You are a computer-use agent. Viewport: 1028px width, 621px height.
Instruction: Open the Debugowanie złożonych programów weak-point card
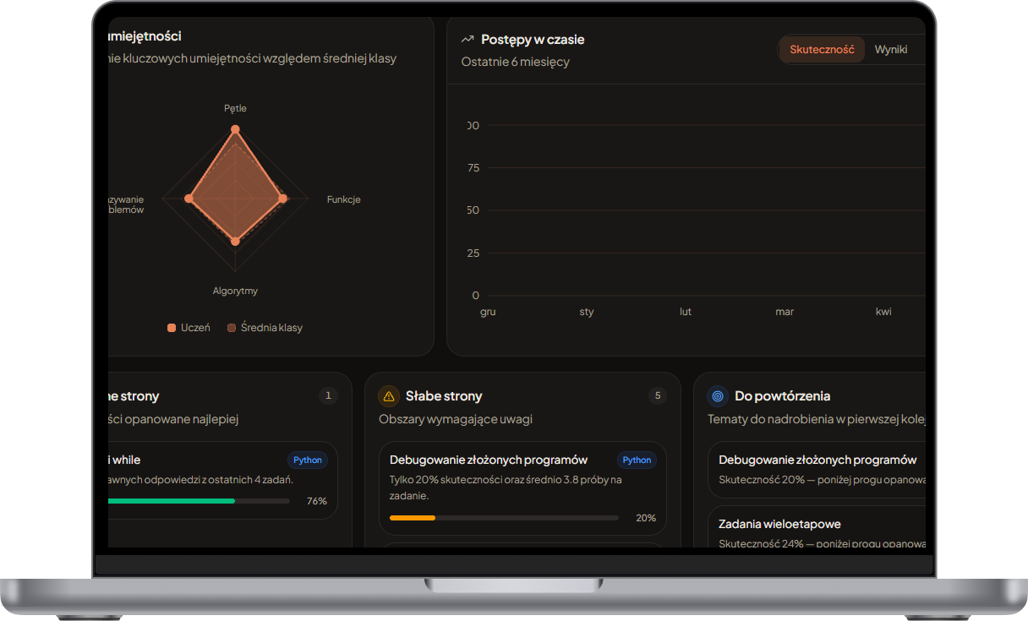pyautogui.click(x=522, y=488)
